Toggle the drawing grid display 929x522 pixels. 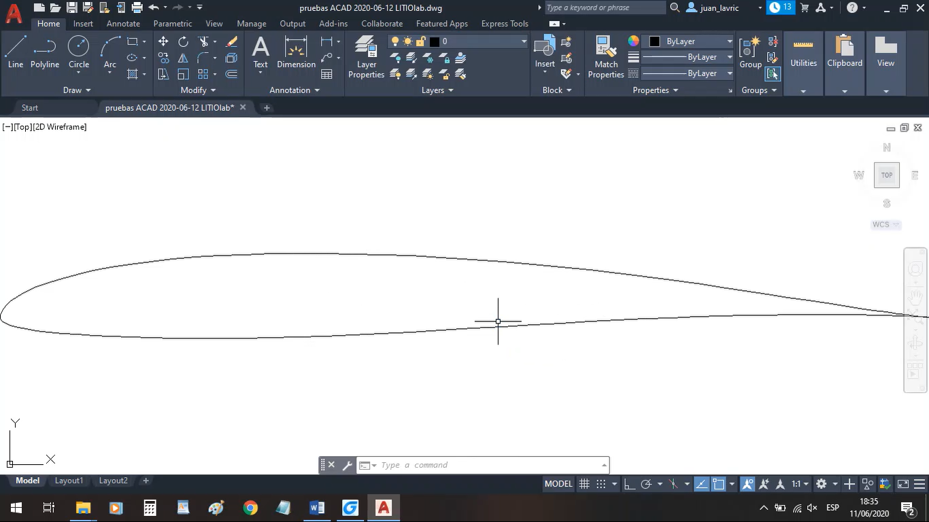click(584, 484)
